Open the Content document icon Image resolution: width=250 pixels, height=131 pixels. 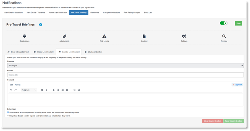pyautogui.click(x=144, y=36)
